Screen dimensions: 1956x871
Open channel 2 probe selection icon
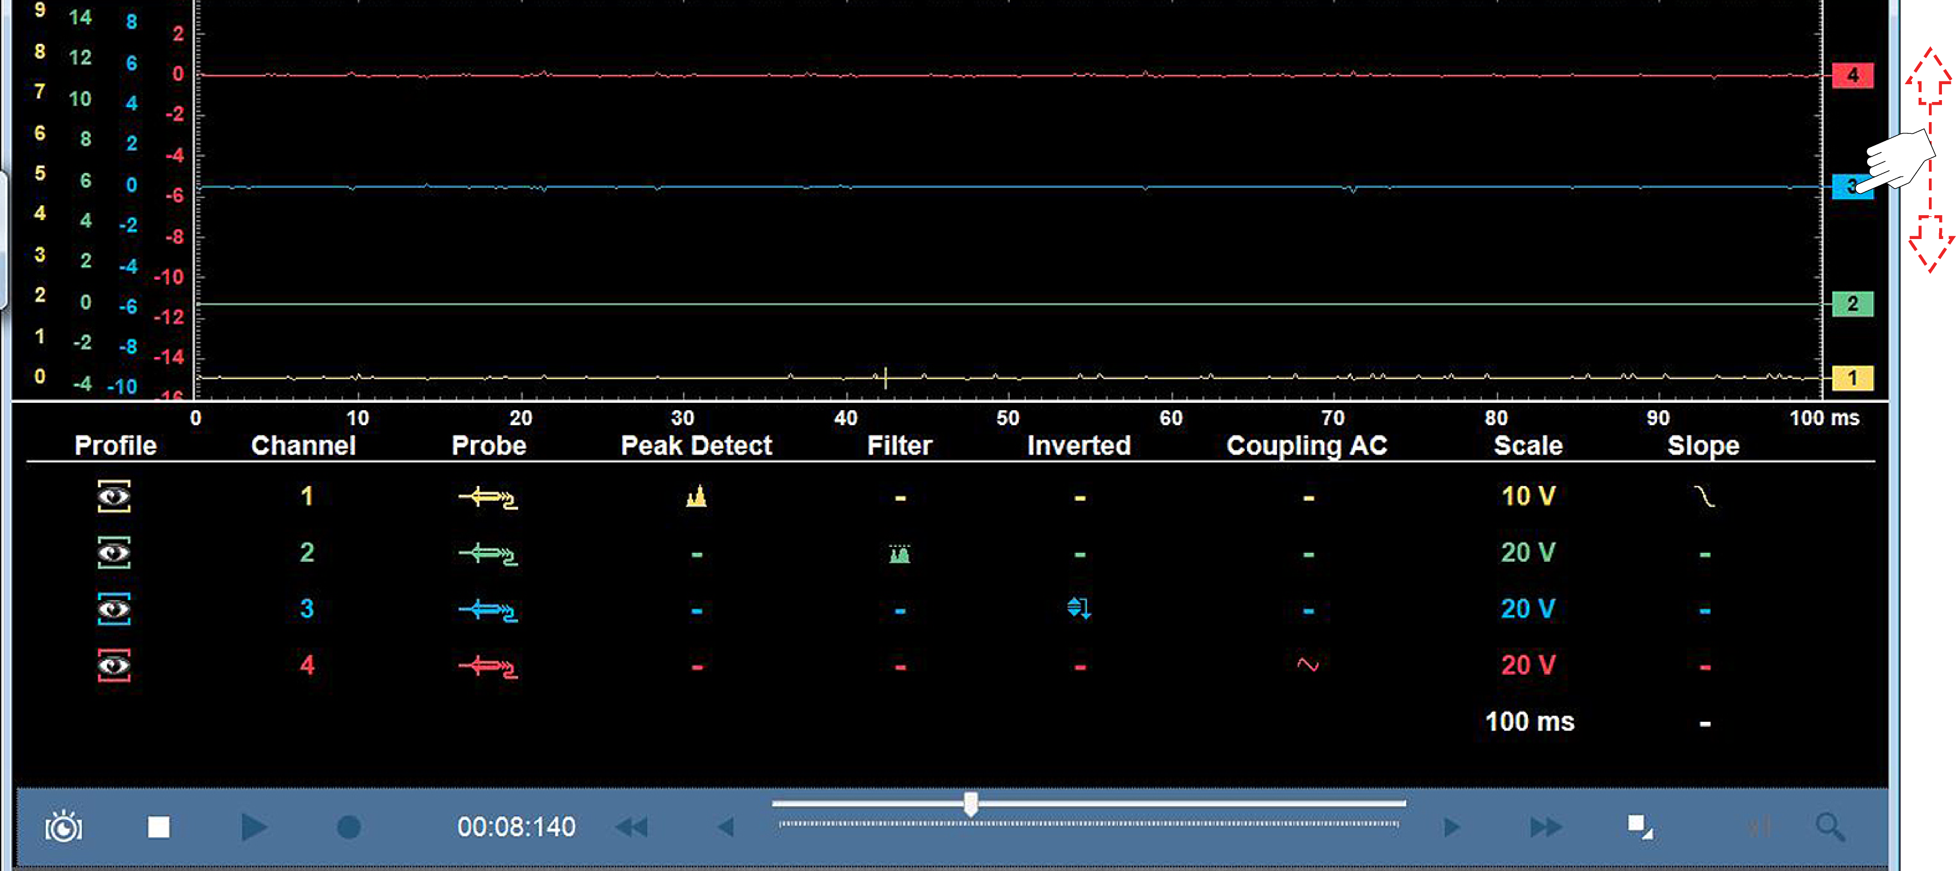(488, 554)
